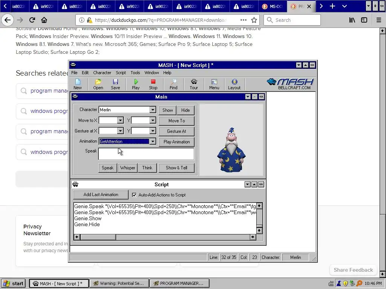Stop playback with the Stop icon
The height and width of the screenshot is (289, 386).
click(x=153, y=84)
